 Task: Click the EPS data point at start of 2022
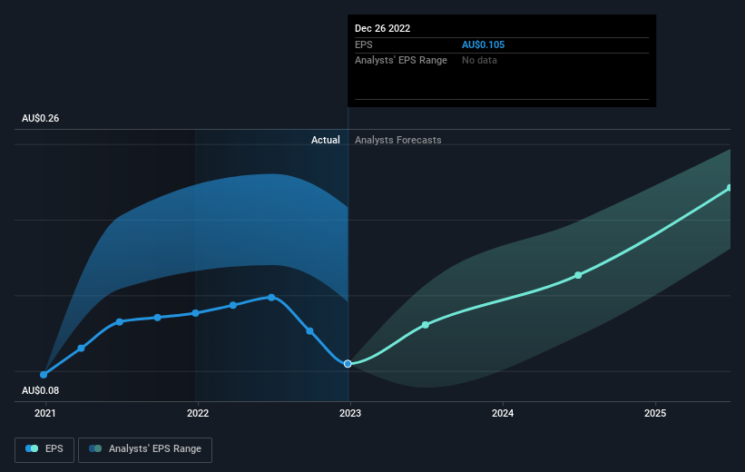click(x=195, y=313)
